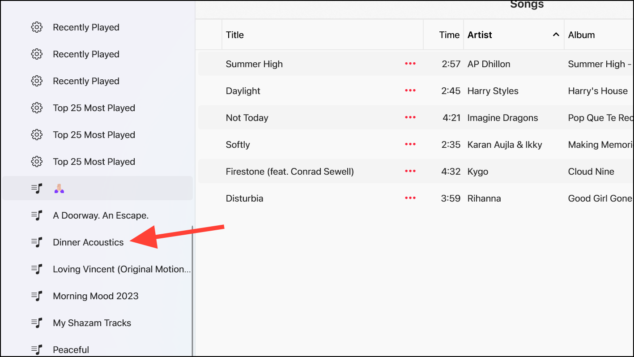The image size is (634, 357).
Task: Open more options for Firestone by Kygo
Action: (x=410, y=171)
